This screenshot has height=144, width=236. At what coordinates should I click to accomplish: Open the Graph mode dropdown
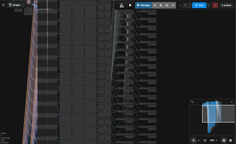point(16,5)
